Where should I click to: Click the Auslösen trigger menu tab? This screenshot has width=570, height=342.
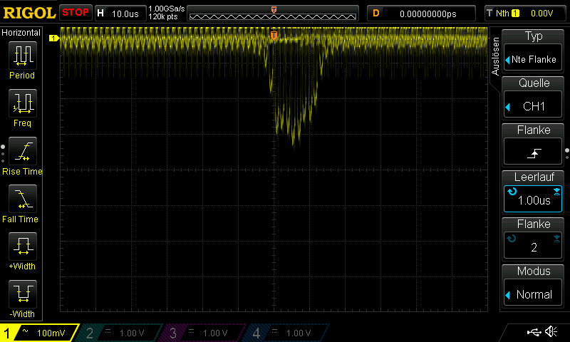pyautogui.click(x=495, y=57)
